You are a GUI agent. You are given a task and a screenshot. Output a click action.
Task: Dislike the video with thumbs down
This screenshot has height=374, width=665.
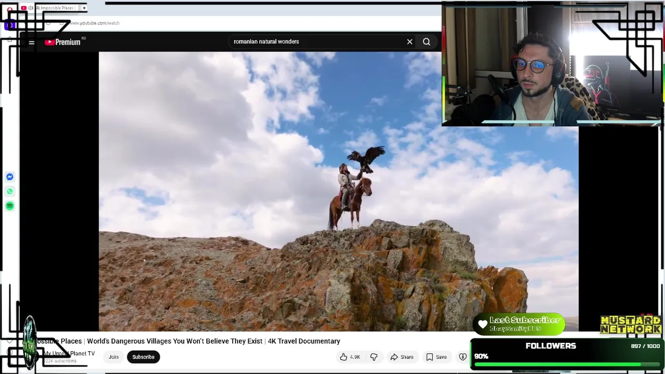[374, 357]
